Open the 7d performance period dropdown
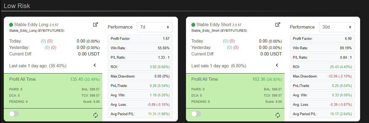369x123 pixels. (154, 27)
